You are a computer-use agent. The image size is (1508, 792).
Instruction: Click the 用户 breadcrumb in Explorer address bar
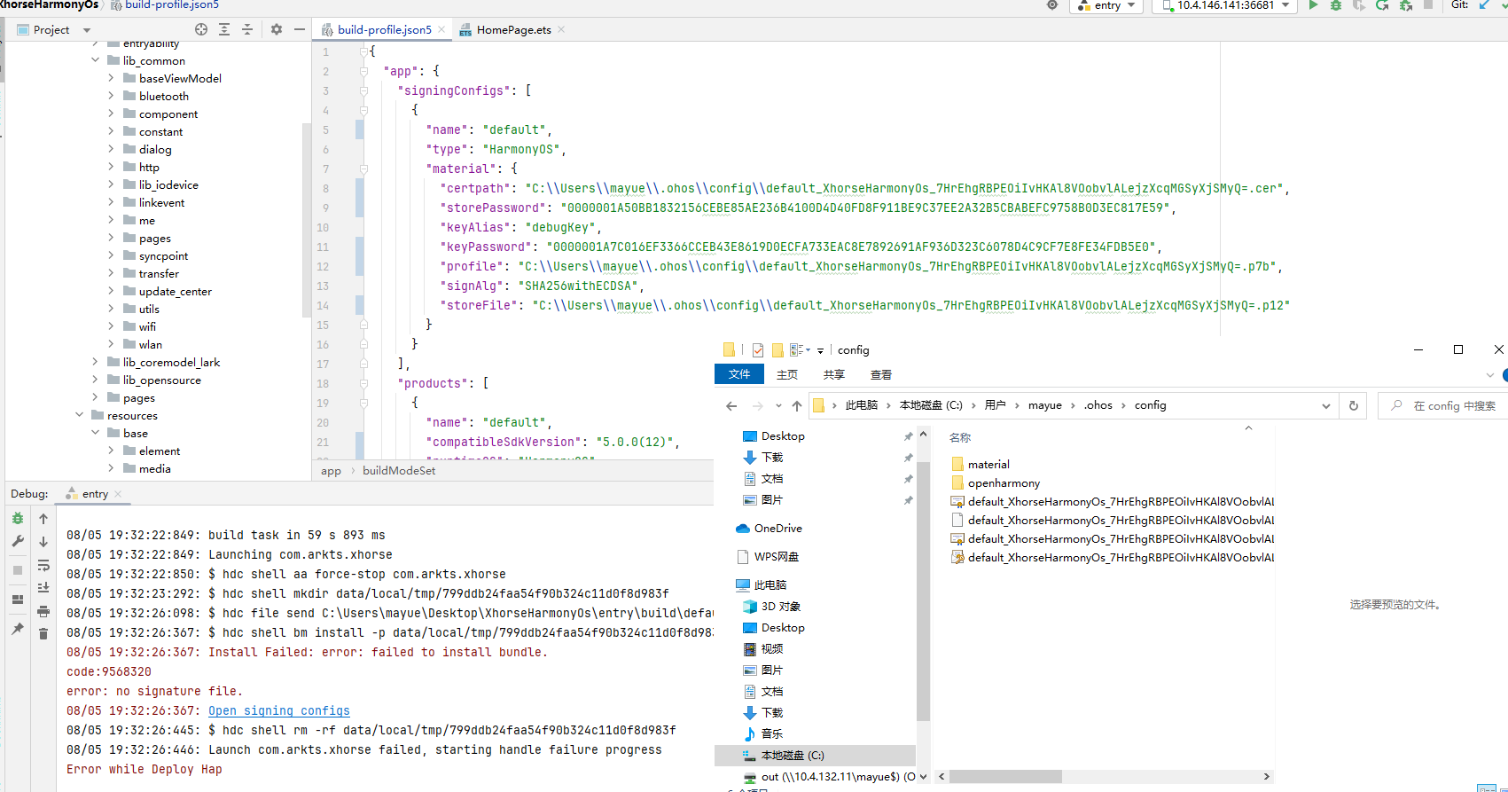[996, 405]
